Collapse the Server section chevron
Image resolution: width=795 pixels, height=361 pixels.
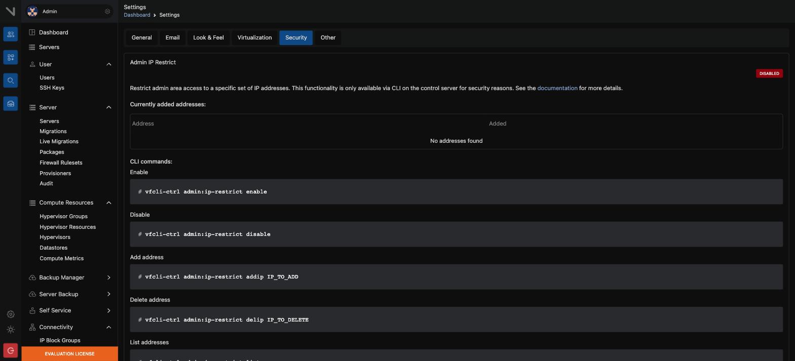[x=109, y=107]
